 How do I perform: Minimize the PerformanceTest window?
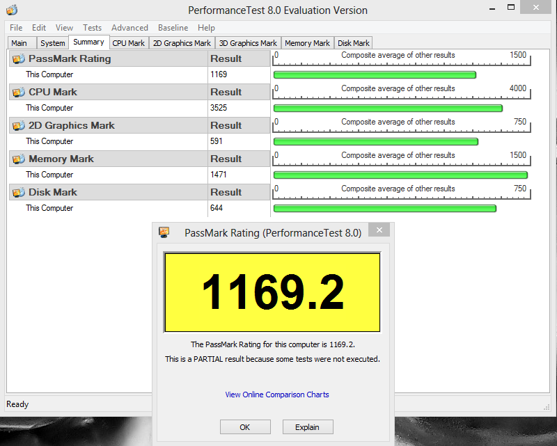pyautogui.click(x=492, y=8)
